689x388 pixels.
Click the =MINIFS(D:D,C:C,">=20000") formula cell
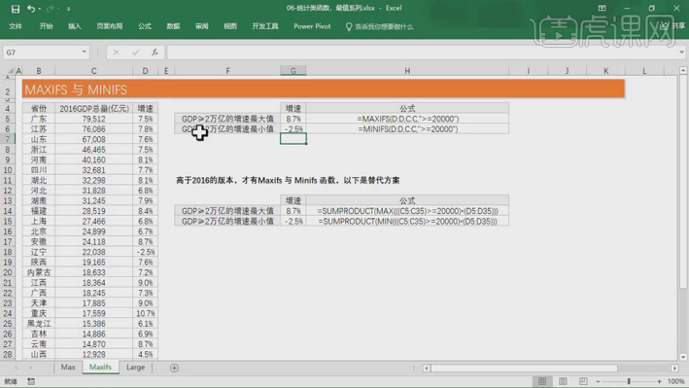click(x=407, y=129)
